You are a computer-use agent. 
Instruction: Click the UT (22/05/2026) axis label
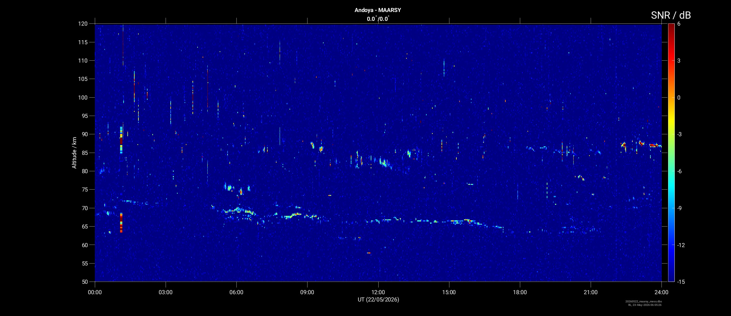378,300
